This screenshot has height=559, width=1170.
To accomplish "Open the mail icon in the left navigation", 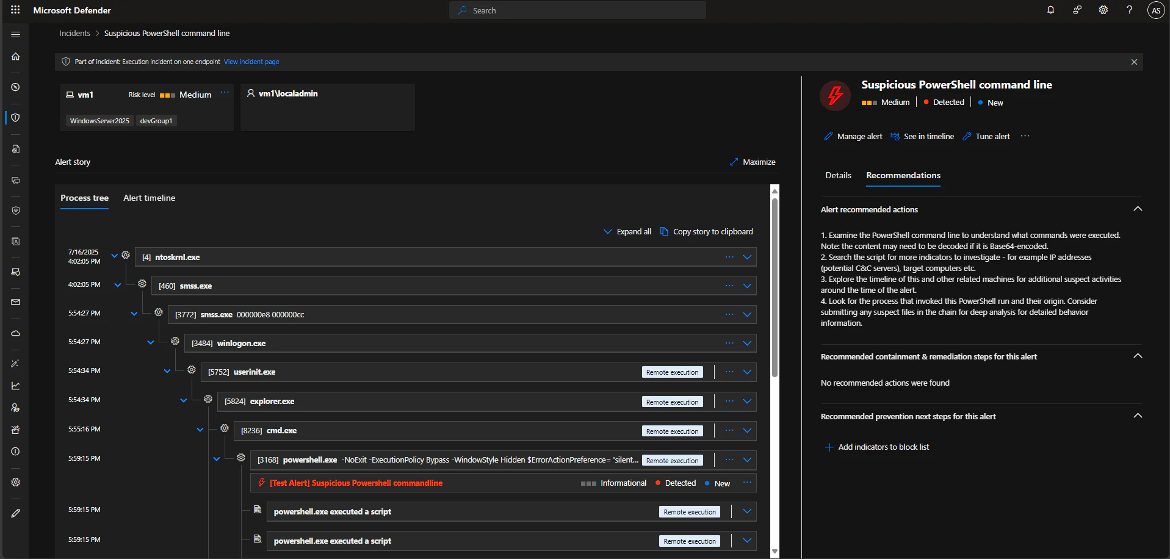I will [16, 302].
